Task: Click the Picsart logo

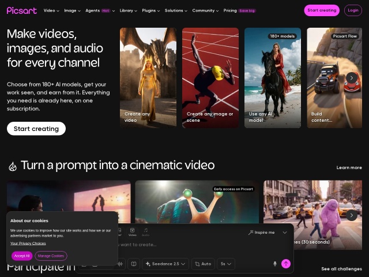Action: tap(22, 10)
